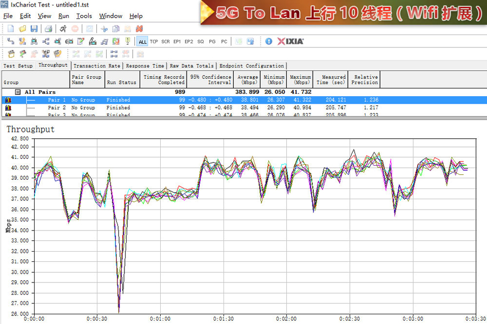
Task: Click the Average (Mbps) column header
Action: (x=247, y=80)
